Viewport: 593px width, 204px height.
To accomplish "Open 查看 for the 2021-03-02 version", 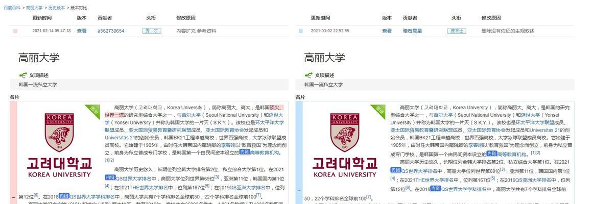I will 387,31.
